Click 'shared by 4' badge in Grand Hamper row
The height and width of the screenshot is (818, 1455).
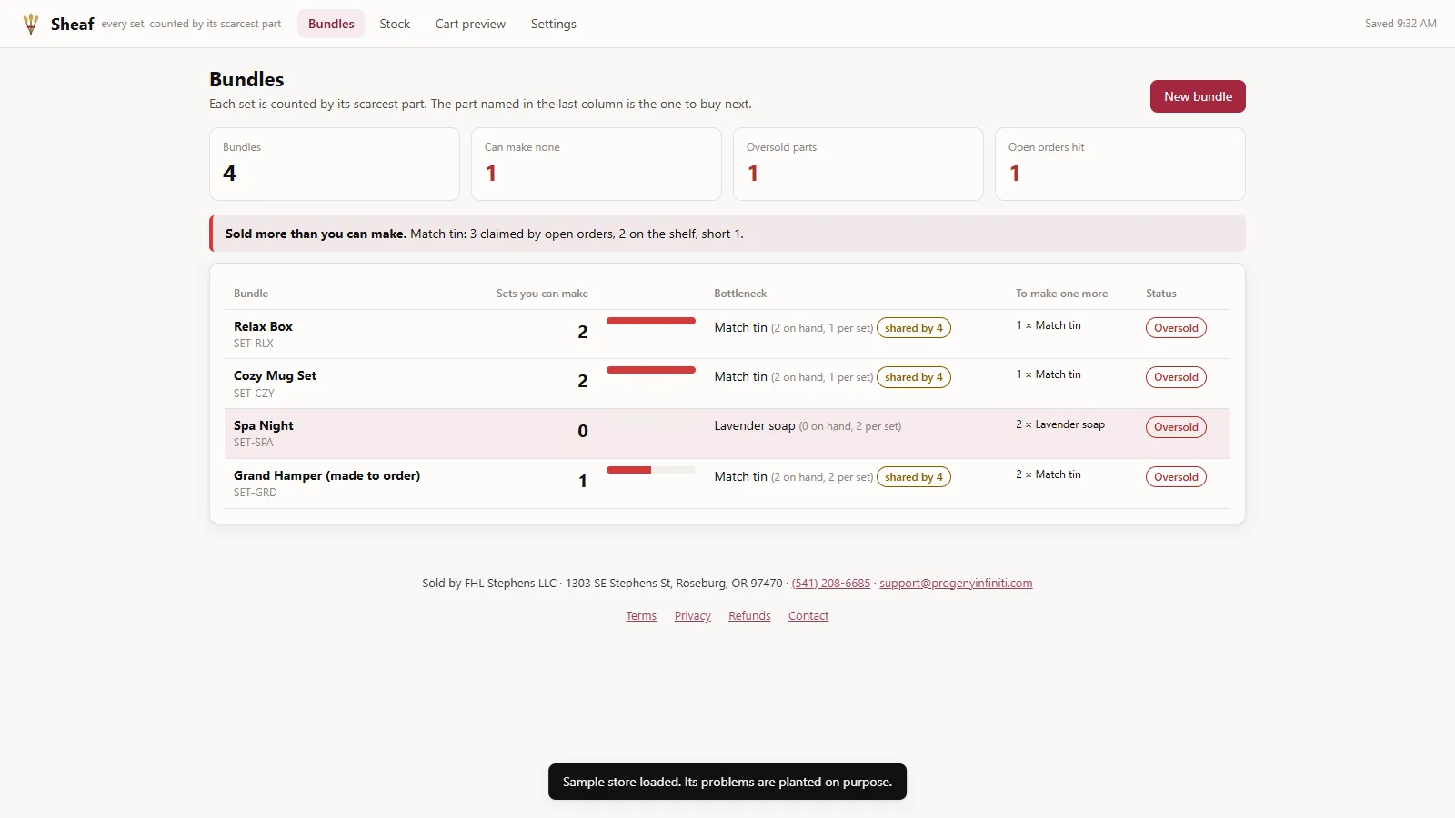pyautogui.click(x=914, y=477)
